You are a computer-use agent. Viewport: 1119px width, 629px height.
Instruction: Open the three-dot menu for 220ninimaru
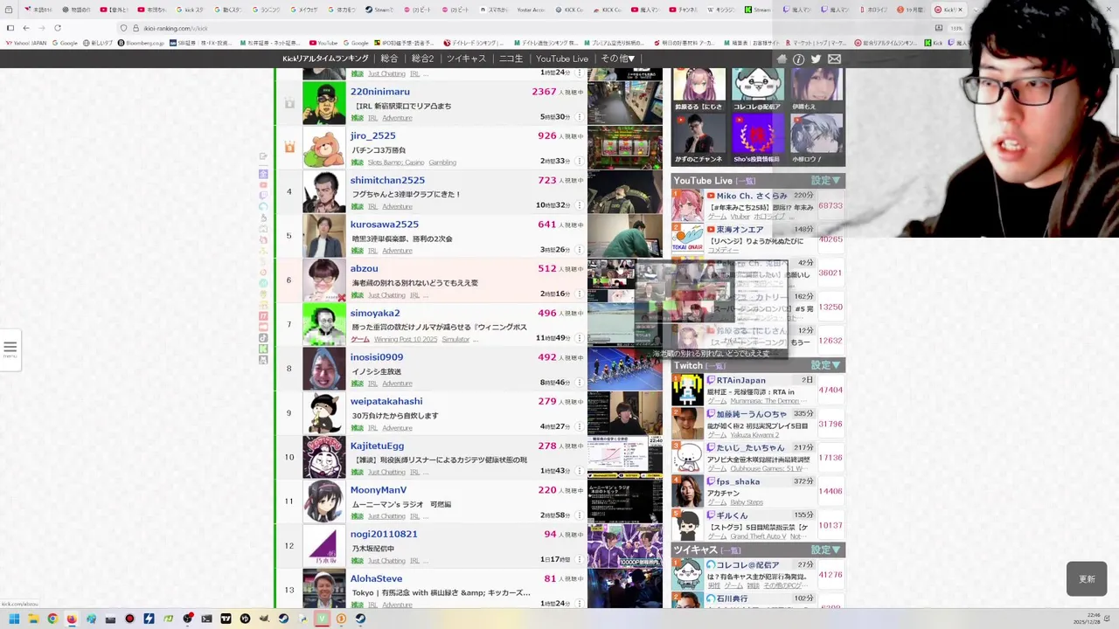[579, 116]
